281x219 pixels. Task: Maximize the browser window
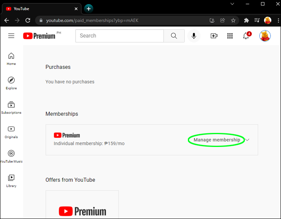(x=263, y=4)
